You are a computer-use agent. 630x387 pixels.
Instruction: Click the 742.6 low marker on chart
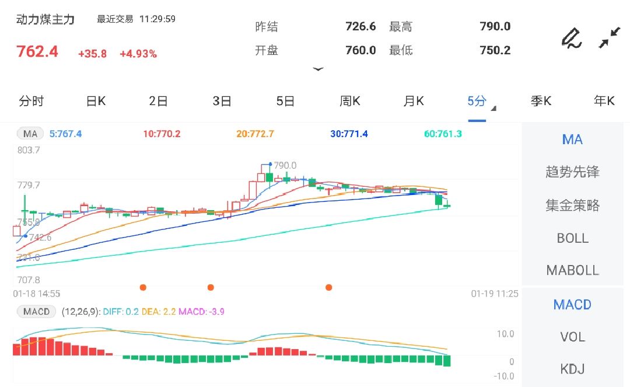click(40, 237)
